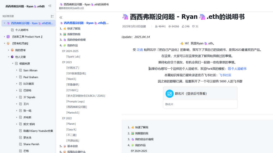Click the views eye icon showing 64266
The image size is (273, 153).
click(x=170, y=27)
